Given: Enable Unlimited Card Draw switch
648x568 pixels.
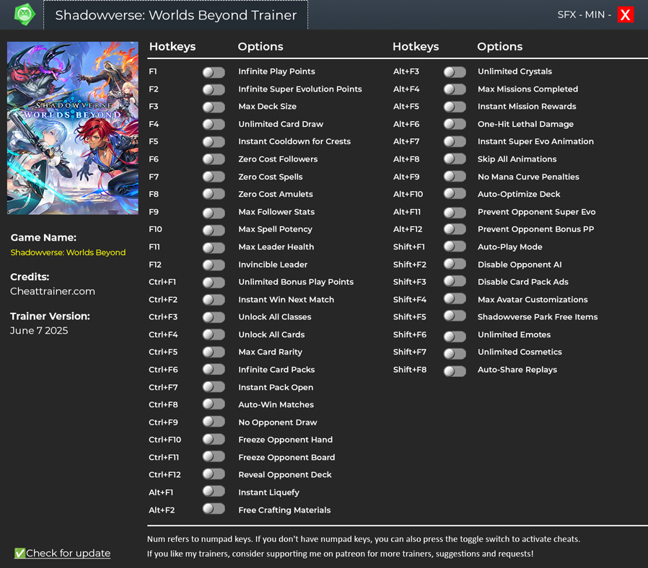Looking at the screenshot, I should pyautogui.click(x=214, y=125).
